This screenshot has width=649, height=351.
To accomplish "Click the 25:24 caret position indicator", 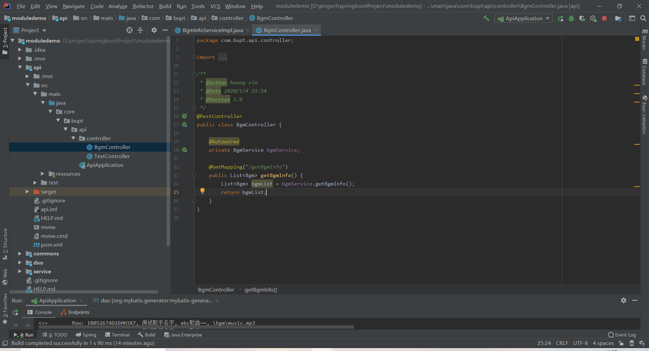I will point(544,343).
